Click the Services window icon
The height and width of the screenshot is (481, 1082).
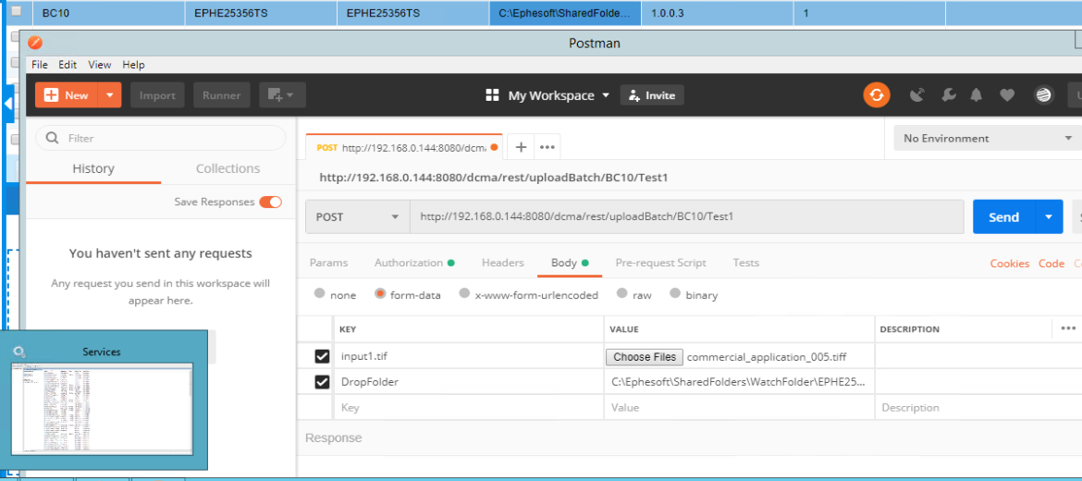click(19, 351)
